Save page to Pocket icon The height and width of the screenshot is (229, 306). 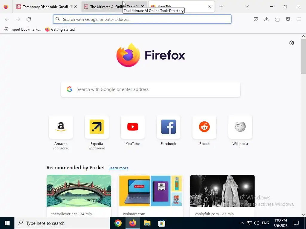pos(256,19)
